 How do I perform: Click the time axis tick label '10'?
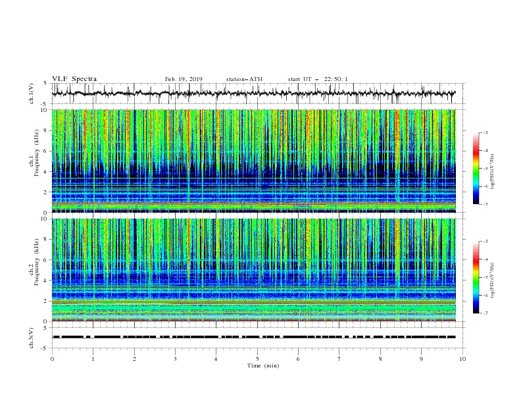pos(462,359)
